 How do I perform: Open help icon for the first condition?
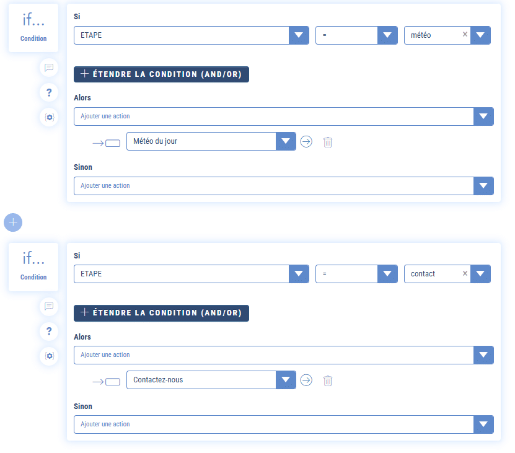point(49,92)
